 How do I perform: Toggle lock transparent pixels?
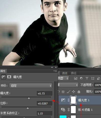coord(63,92)
